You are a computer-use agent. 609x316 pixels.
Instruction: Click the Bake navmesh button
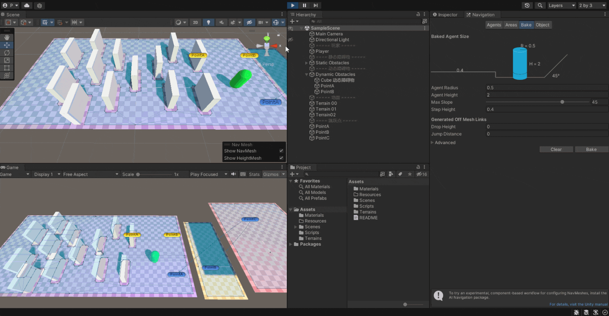tap(591, 149)
